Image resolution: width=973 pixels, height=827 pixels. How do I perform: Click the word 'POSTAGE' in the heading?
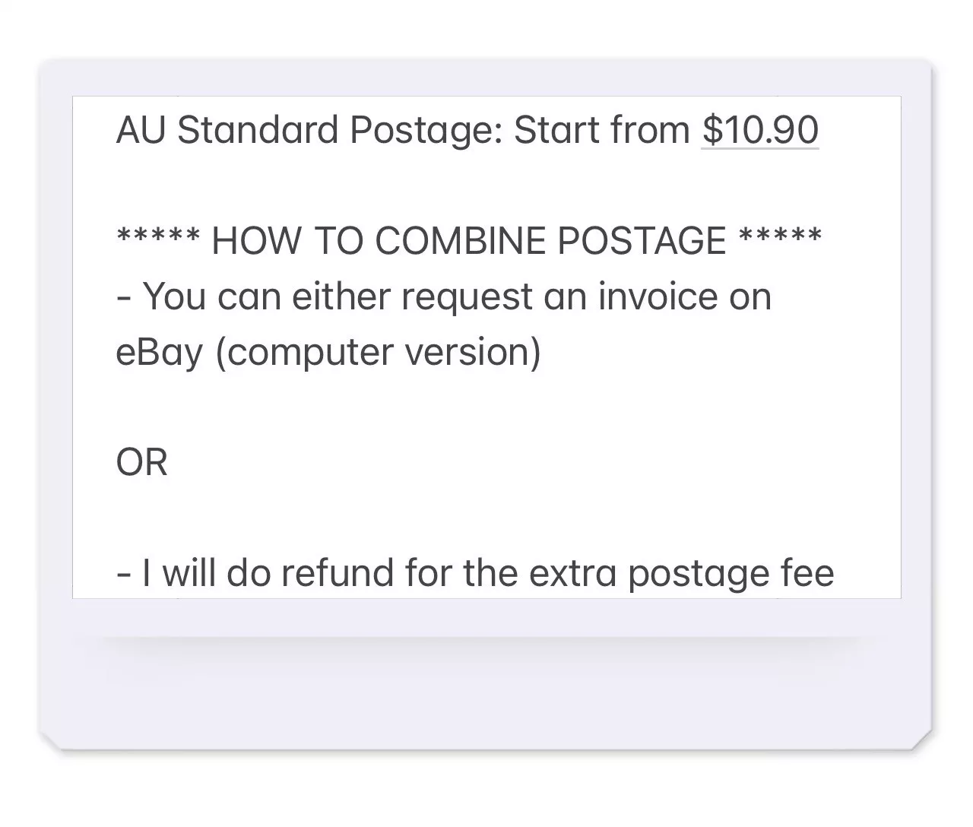click(642, 241)
